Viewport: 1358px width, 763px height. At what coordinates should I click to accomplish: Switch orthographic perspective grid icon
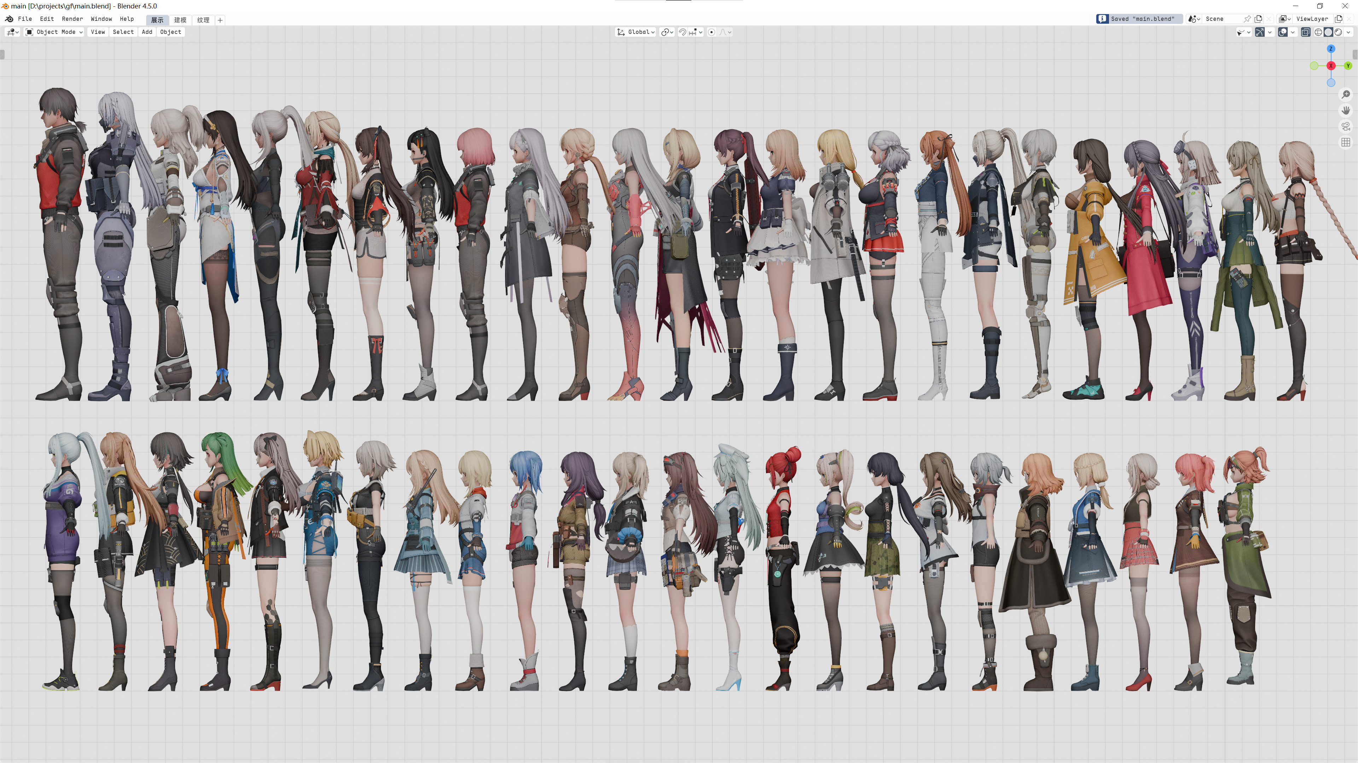click(1346, 142)
